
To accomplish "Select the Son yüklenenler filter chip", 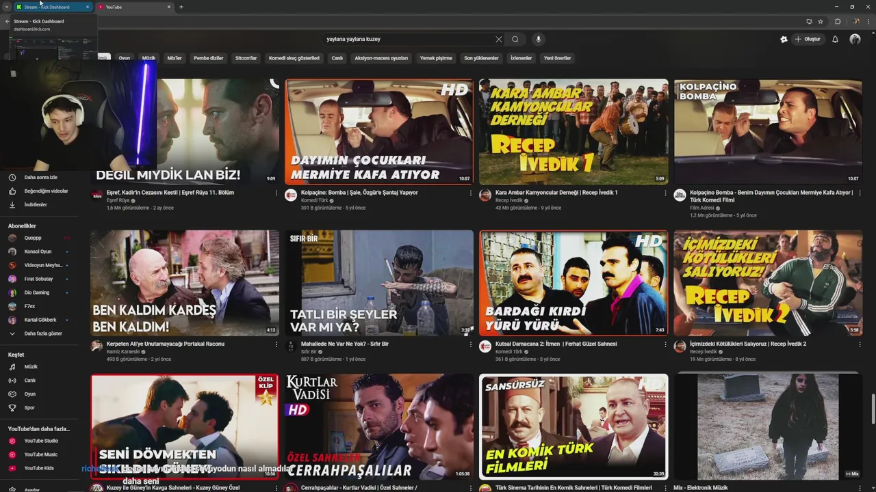I will [x=481, y=58].
